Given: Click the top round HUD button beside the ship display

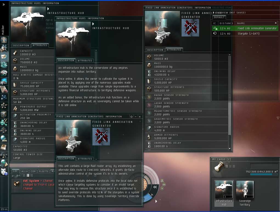Looking at the screenshot, I should coord(162,181).
